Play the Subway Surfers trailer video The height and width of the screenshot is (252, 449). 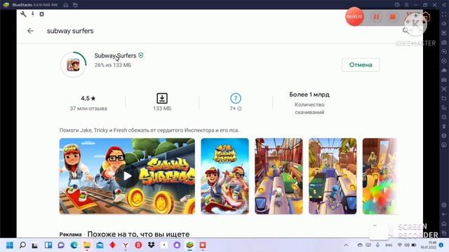click(127, 176)
